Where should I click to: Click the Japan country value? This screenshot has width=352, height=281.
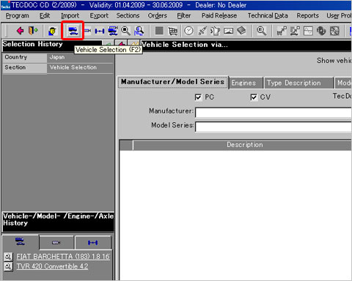(x=57, y=57)
